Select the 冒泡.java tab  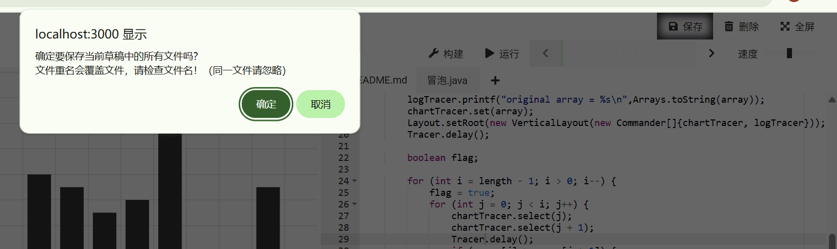pyautogui.click(x=447, y=80)
